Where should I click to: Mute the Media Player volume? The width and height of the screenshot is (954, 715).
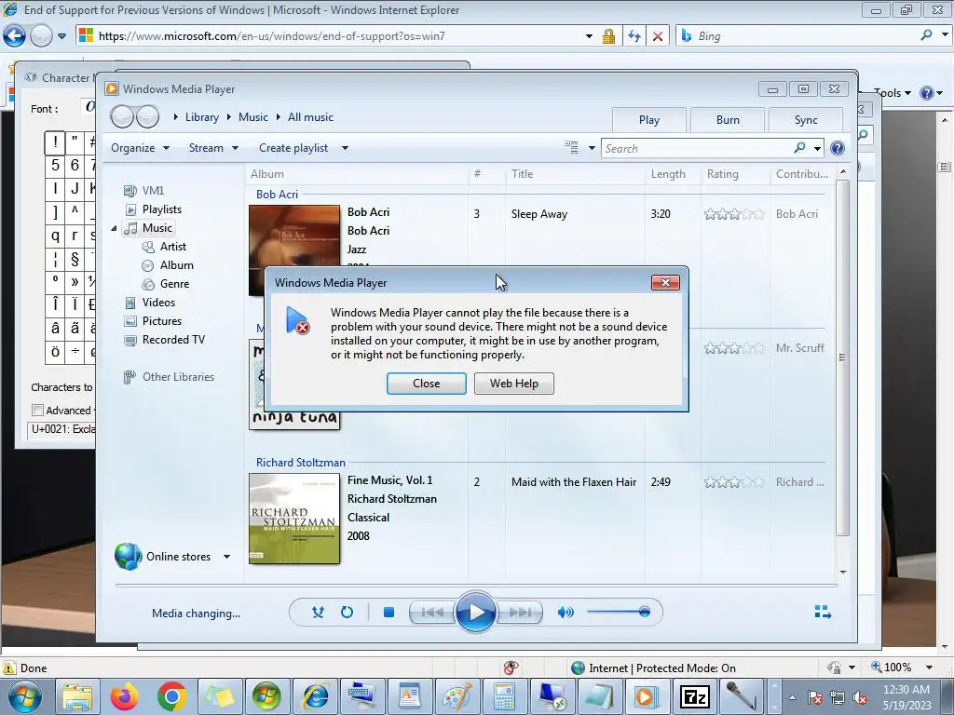pyautogui.click(x=566, y=613)
